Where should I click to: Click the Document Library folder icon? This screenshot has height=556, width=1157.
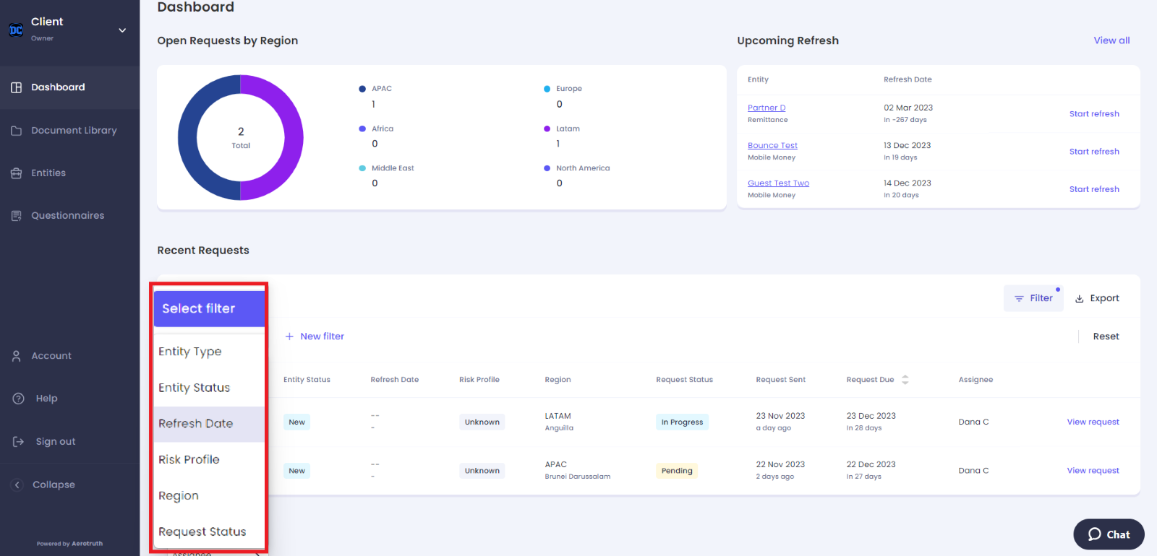click(x=16, y=131)
